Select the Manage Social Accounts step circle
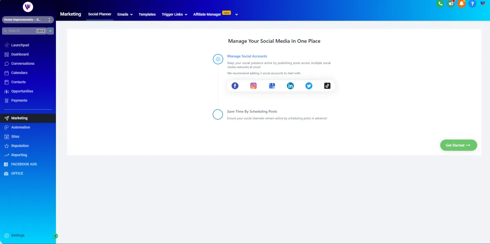490x244 pixels. click(218, 59)
